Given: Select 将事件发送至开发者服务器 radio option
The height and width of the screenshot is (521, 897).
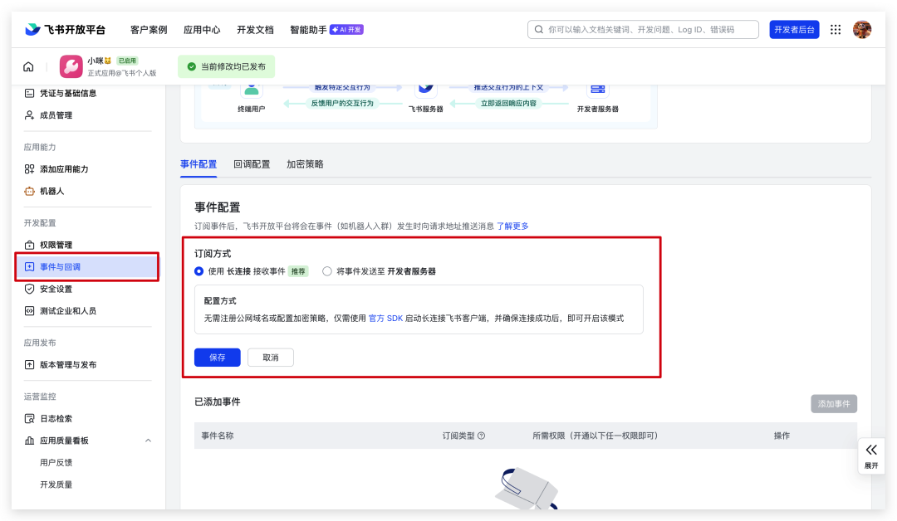Looking at the screenshot, I should tap(327, 271).
